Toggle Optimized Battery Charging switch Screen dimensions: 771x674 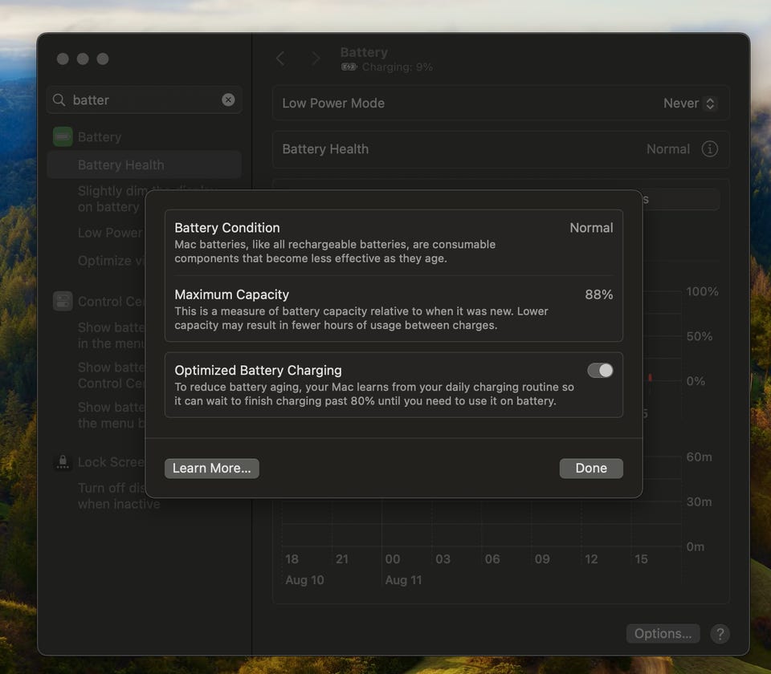pyautogui.click(x=600, y=371)
